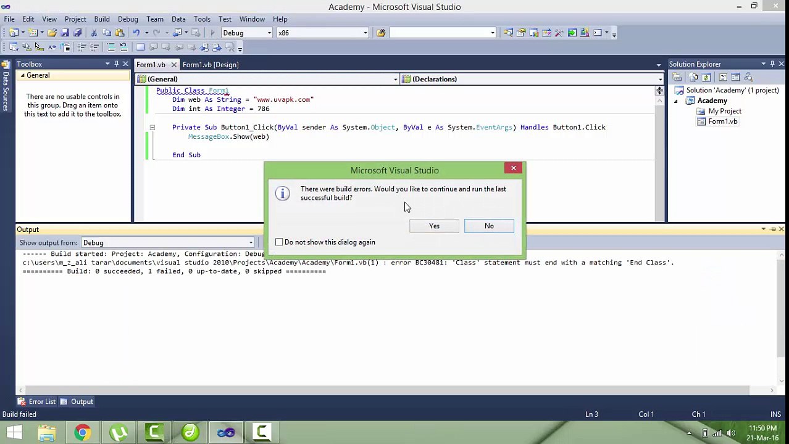Switch to Form1.vb [Design] tab
789x444 pixels.
[211, 65]
